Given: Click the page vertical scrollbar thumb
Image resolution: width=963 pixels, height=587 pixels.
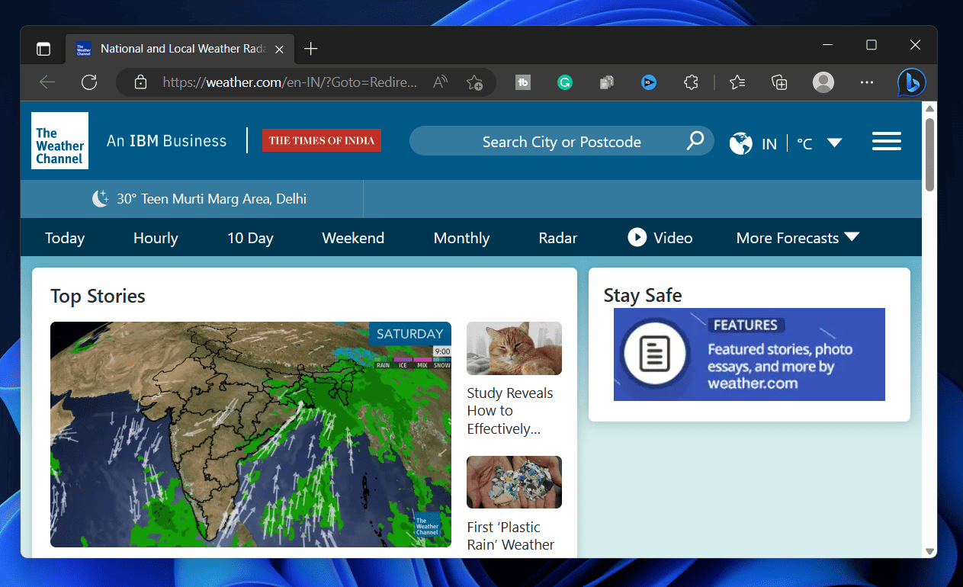Looking at the screenshot, I should 929,154.
